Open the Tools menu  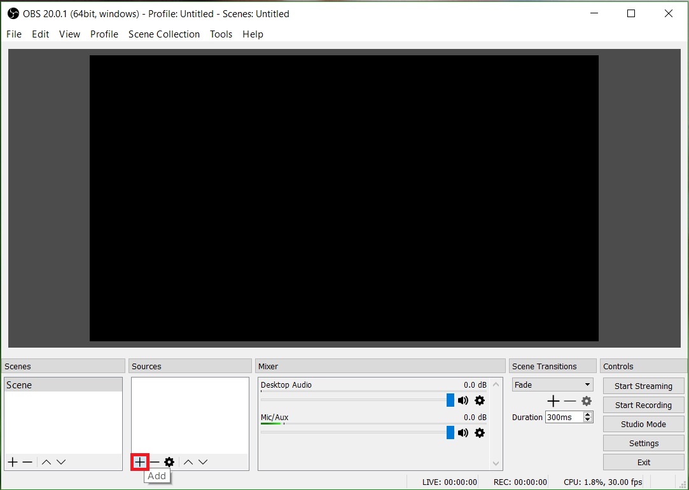tap(221, 34)
